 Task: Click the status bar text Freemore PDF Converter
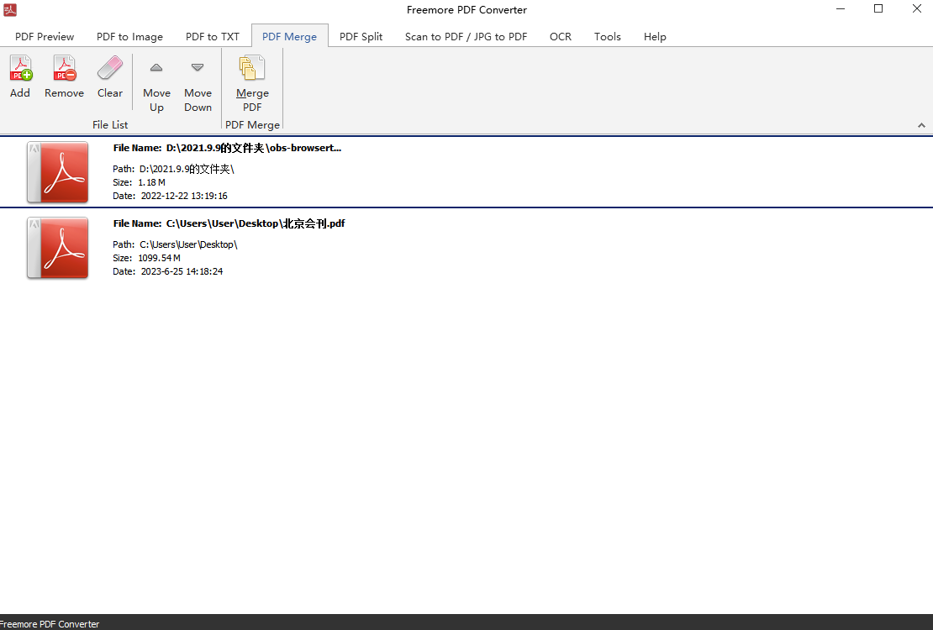coord(50,624)
